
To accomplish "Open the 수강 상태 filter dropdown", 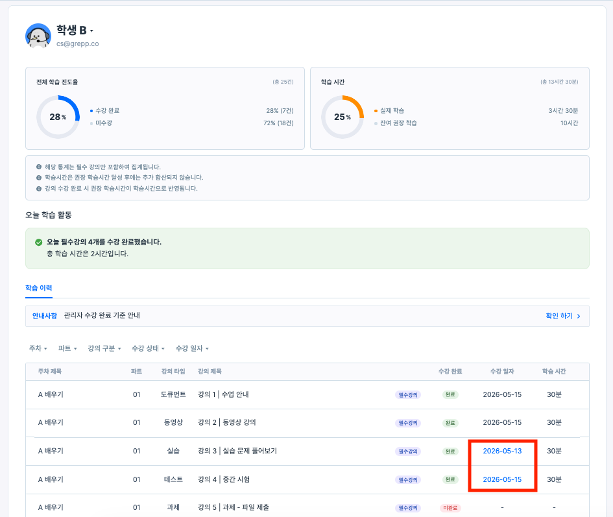I will (148, 348).
